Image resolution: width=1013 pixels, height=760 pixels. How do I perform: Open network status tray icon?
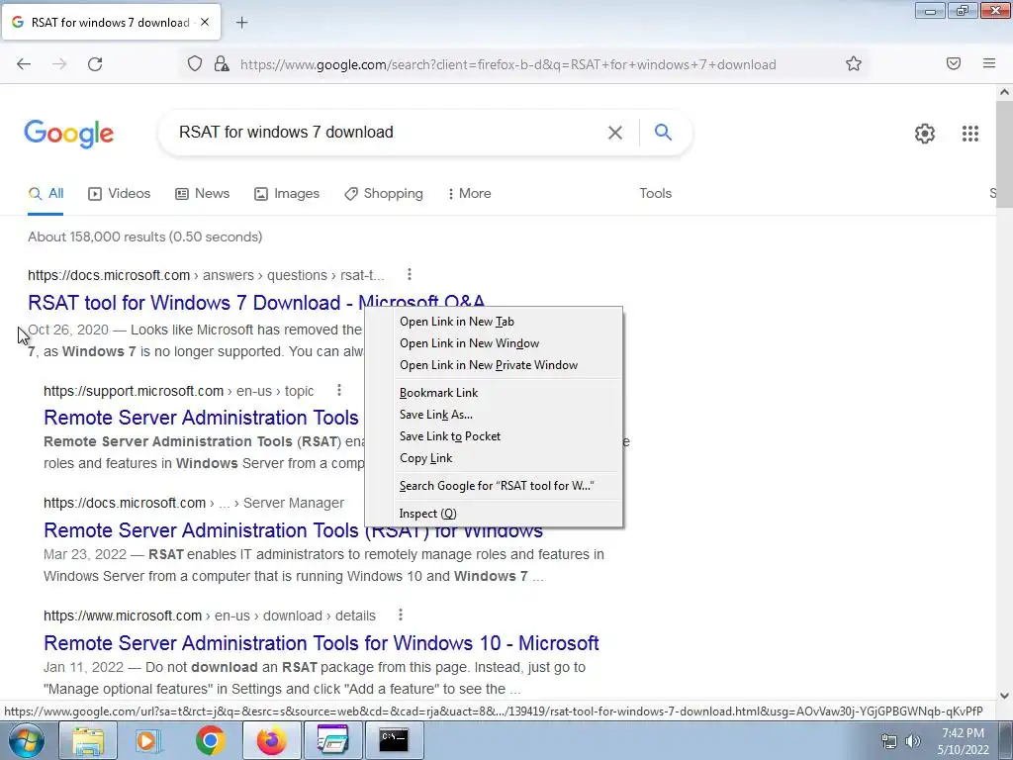pos(889,741)
